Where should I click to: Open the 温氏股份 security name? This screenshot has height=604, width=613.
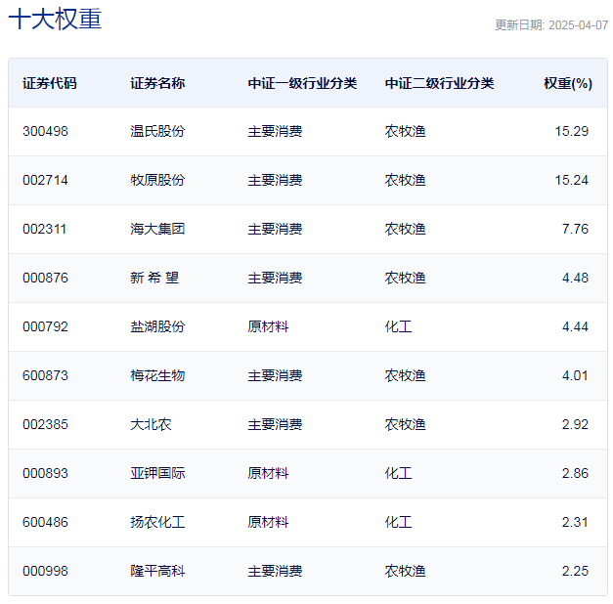click(x=156, y=131)
